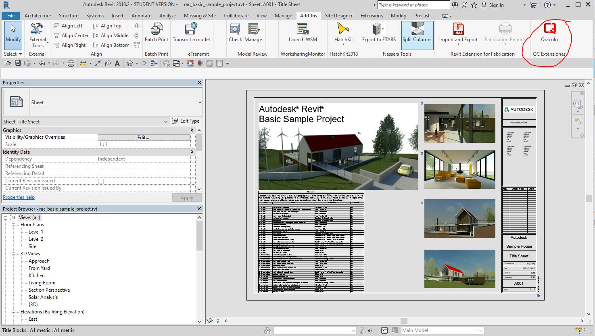
Task: Collapse the Graphics properties group
Action: click(192, 130)
